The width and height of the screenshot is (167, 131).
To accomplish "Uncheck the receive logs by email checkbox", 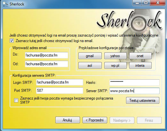I will pyautogui.click(x=12, y=41).
